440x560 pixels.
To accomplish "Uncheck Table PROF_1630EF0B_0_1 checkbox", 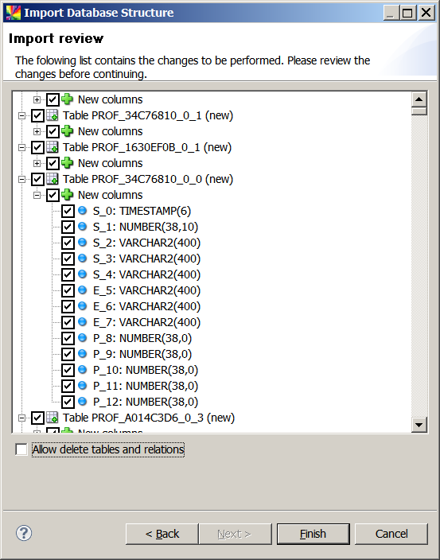I will [x=37, y=147].
